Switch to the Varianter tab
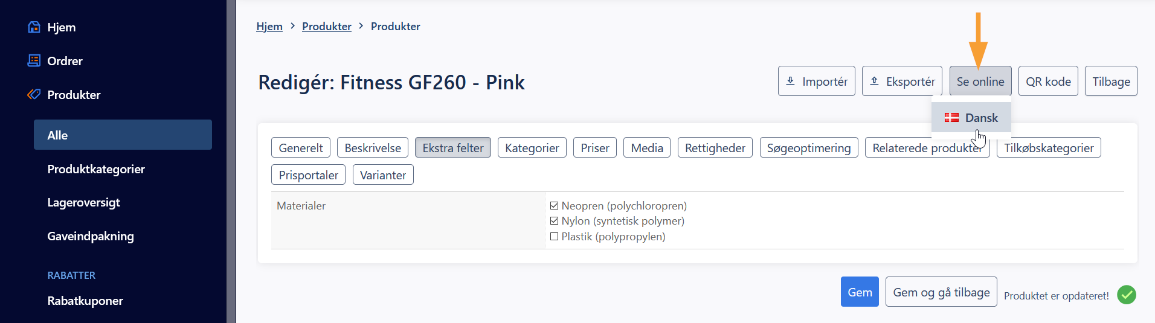1155x323 pixels. pos(383,175)
